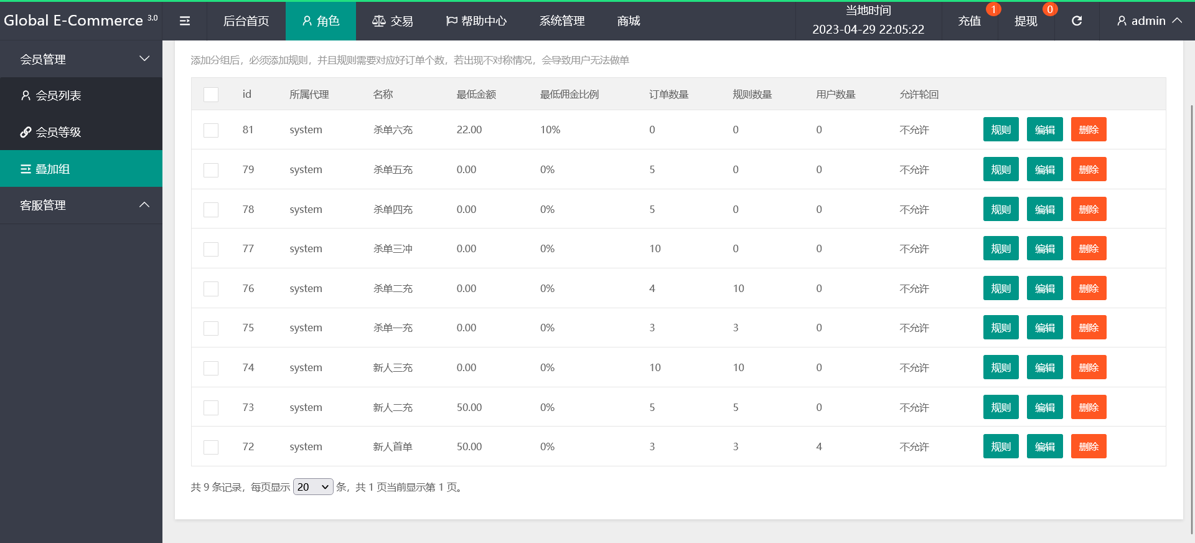Open the admin user menu

(x=1149, y=21)
